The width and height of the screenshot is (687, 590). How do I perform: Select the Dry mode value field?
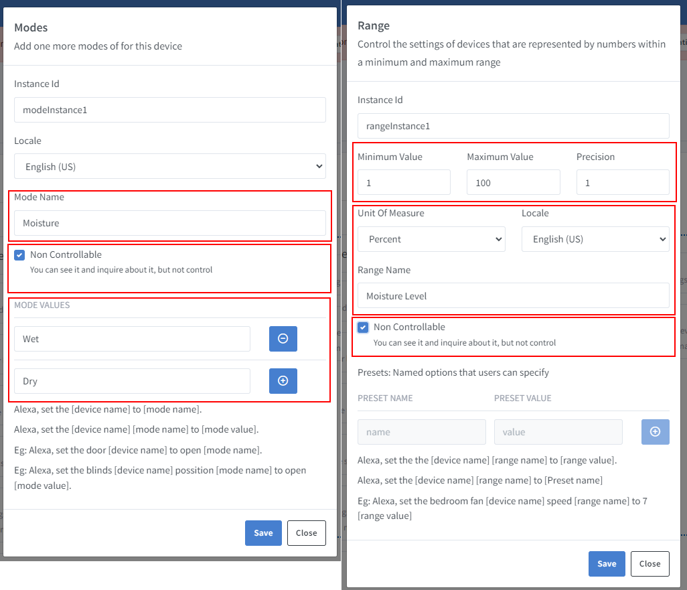[x=132, y=381]
